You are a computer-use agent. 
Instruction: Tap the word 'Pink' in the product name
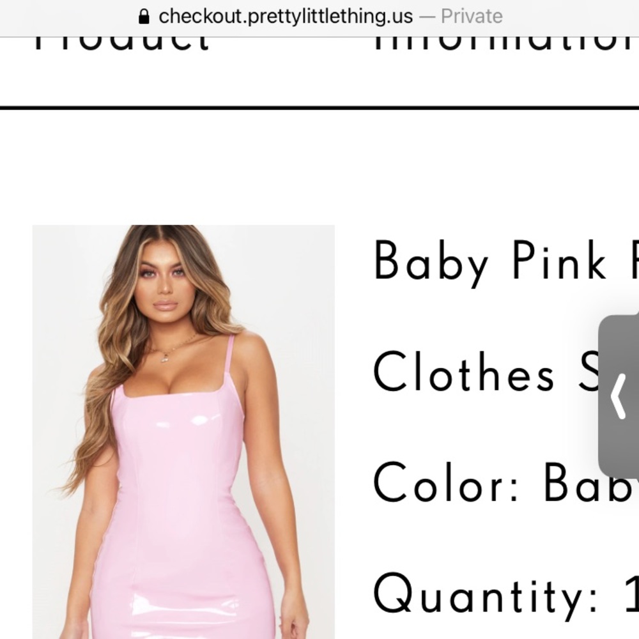pyautogui.click(x=558, y=260)
